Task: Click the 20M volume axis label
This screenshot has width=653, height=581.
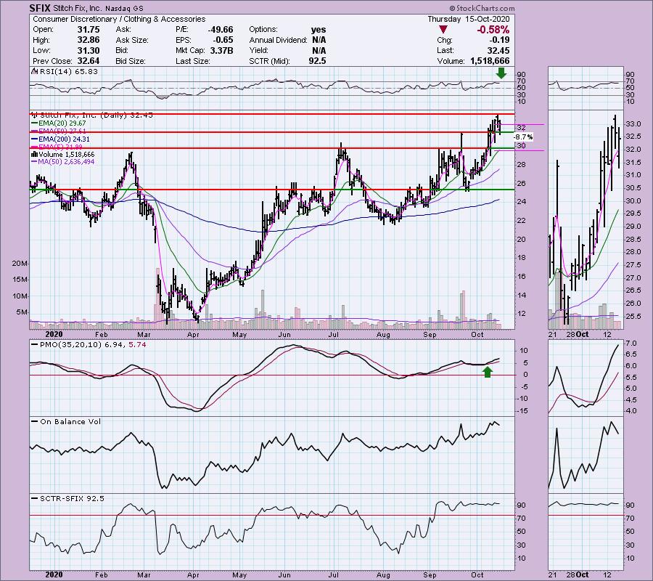Action: pyautogui.click(x=20, y=264)
